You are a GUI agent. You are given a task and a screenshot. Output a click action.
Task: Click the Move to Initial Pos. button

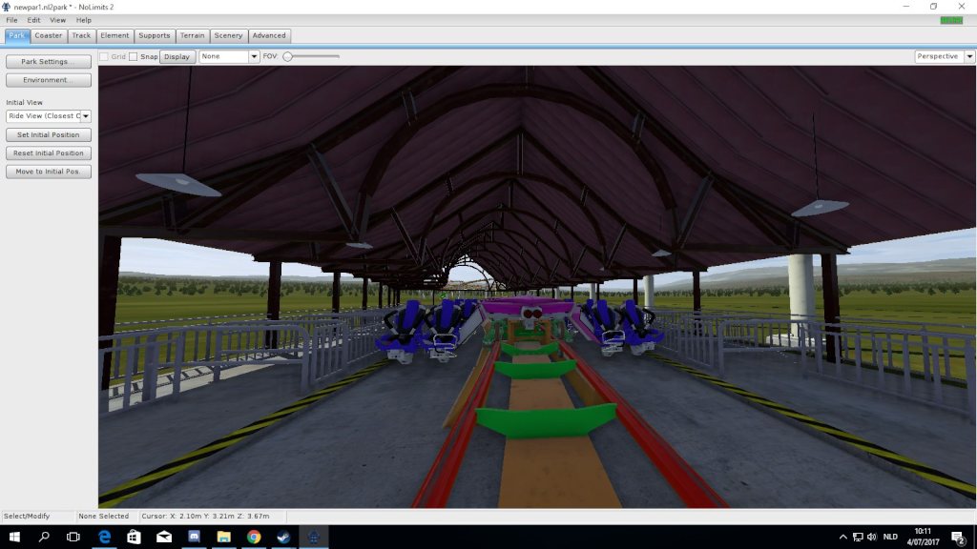click(49, 172)
